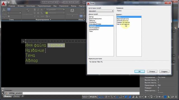The width and height of the screenshot is (179, 100).
Task: Click the annotation monitor icon
Action: click(x=151, y=97)
